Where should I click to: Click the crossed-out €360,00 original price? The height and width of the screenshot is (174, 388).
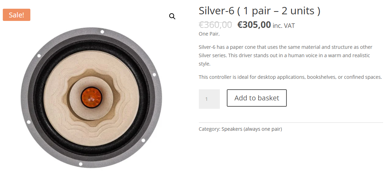pyautogui.click(x=215, y=25)
